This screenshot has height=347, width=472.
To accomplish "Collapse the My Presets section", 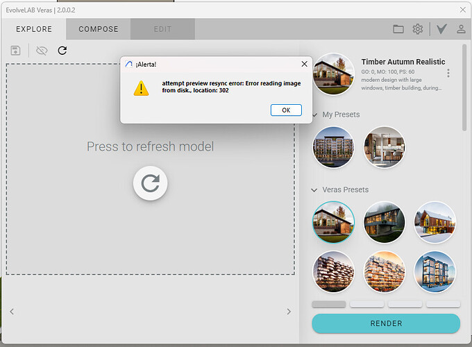I will [315, 115].
